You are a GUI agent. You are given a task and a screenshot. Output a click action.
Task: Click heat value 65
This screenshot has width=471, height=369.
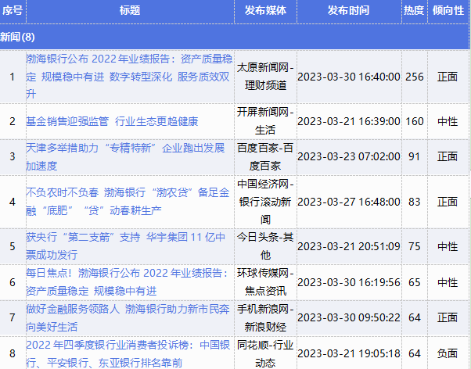tap(414, 282)
